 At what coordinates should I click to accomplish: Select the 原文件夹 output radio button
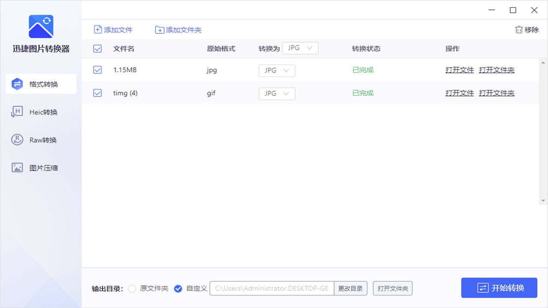coord(132,289)
